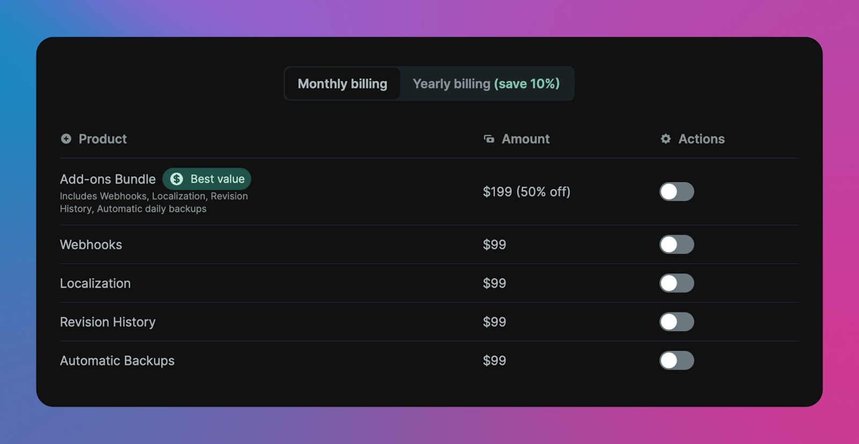Turn on the Webhooks toggle

point(676,245)
